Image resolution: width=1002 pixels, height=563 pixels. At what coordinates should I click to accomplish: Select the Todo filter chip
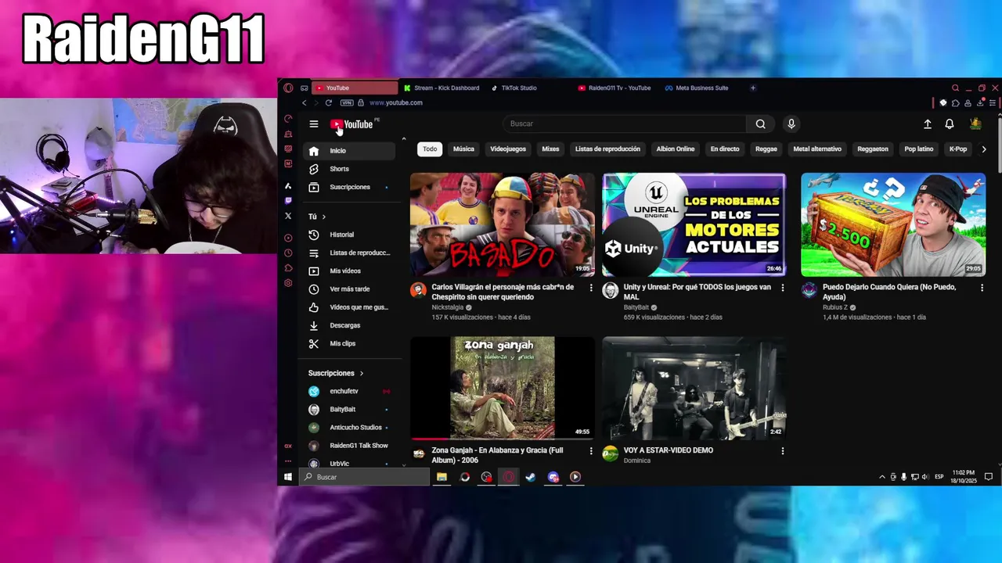pos(430,149)
